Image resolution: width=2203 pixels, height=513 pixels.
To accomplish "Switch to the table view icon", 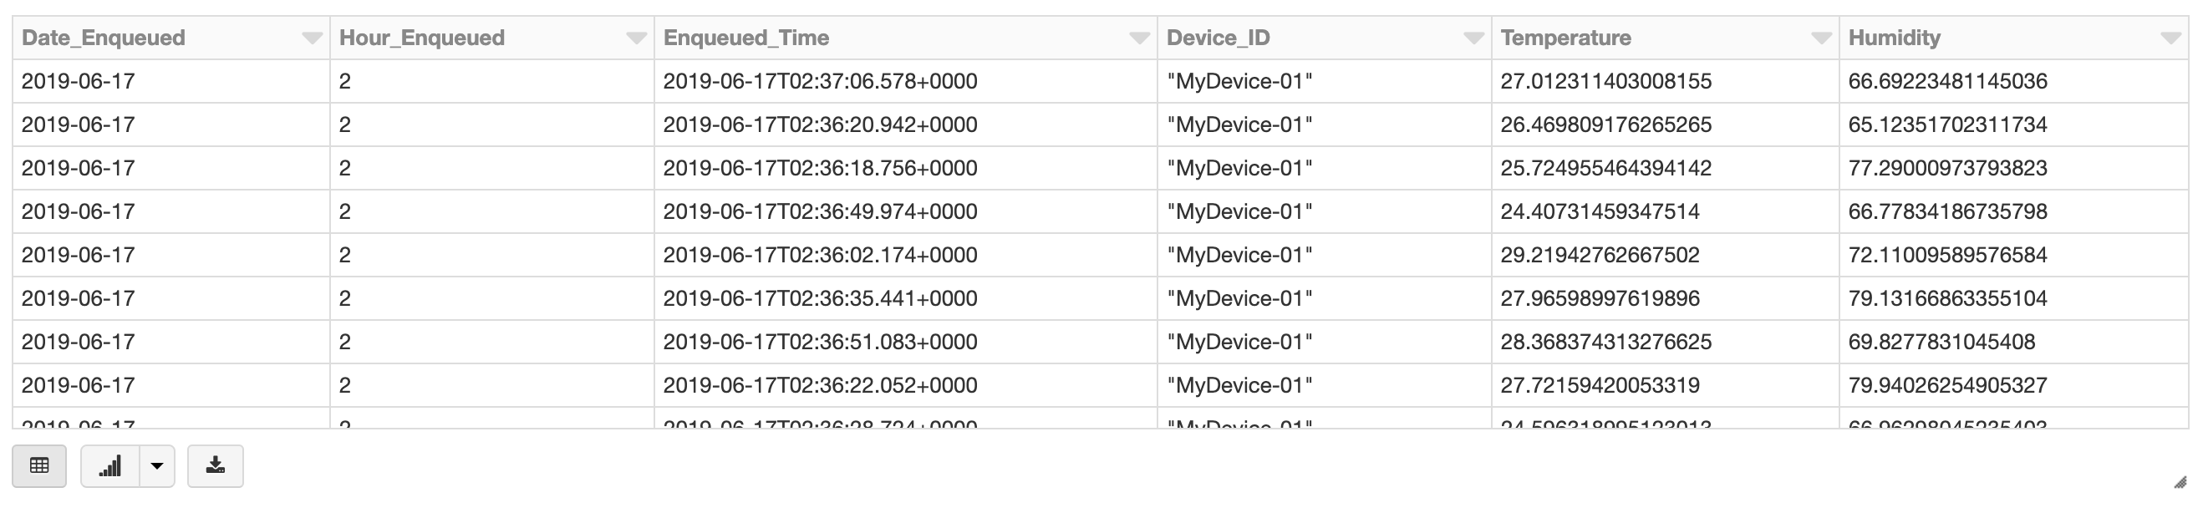I will pos(39,466).
